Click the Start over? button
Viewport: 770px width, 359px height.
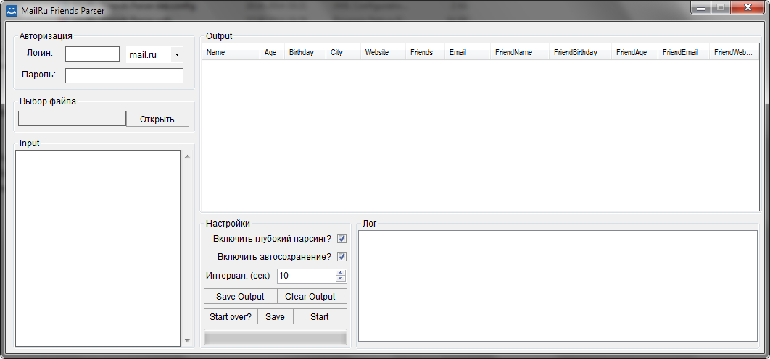tap(231, 316)
